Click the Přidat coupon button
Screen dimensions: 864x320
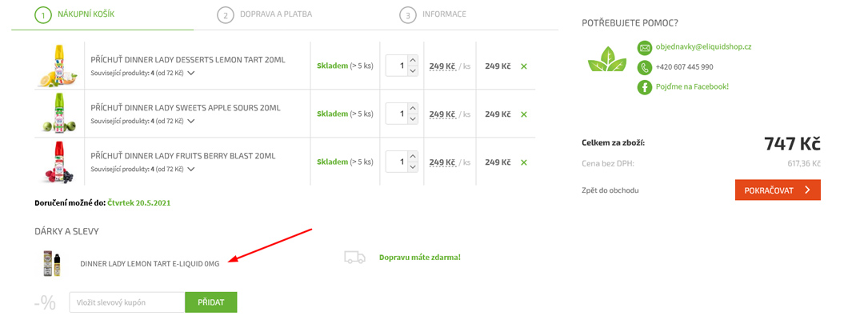point(211,302)
